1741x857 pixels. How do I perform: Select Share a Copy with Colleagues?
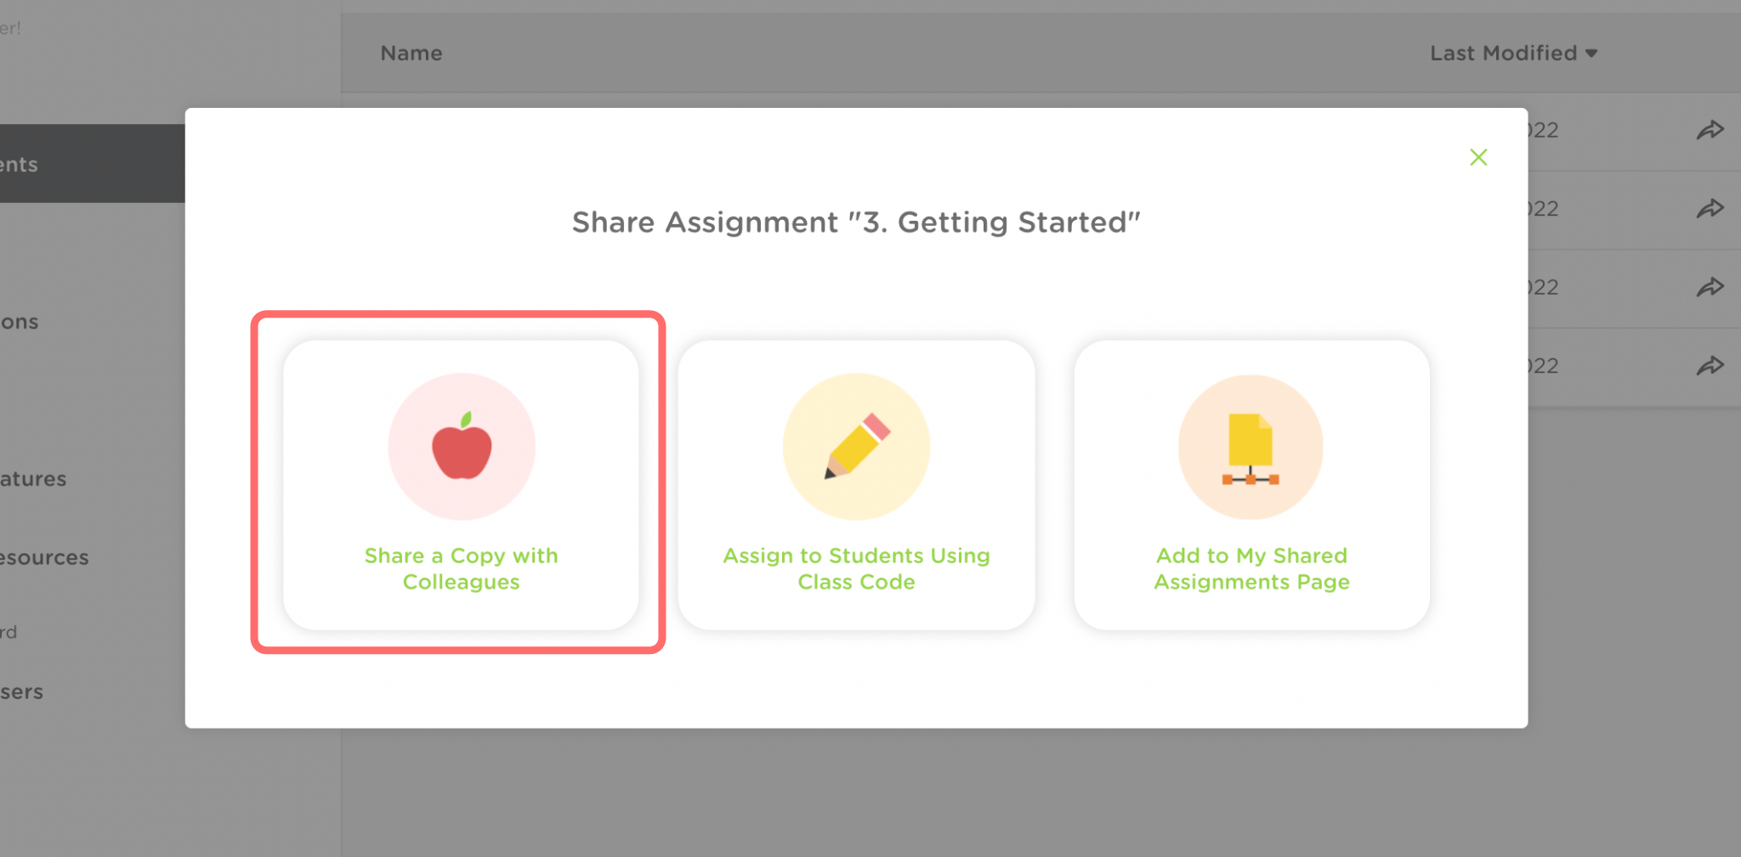[461, 568]
